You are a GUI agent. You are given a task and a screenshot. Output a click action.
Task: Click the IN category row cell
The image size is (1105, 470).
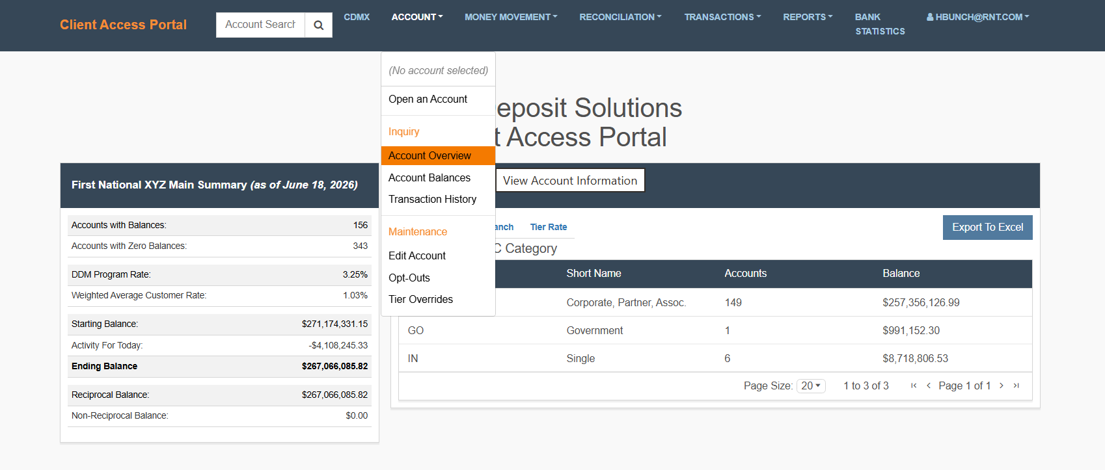point(413,358)
